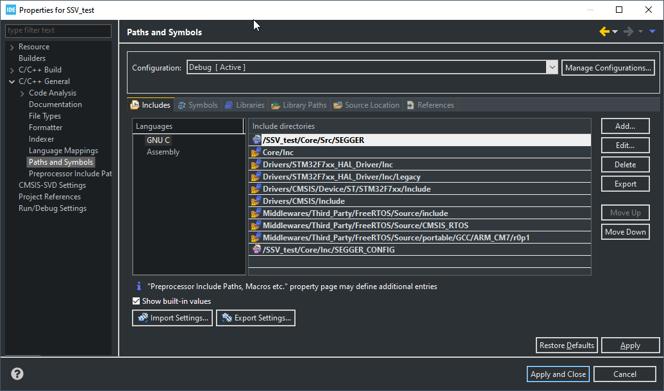Expand the Resource tree node

click(x=12, y=47)
